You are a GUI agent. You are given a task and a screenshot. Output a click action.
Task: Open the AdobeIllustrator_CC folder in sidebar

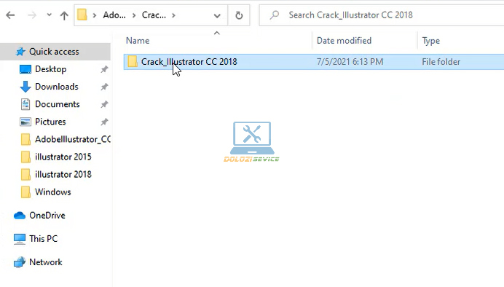(x=73, y=139)
